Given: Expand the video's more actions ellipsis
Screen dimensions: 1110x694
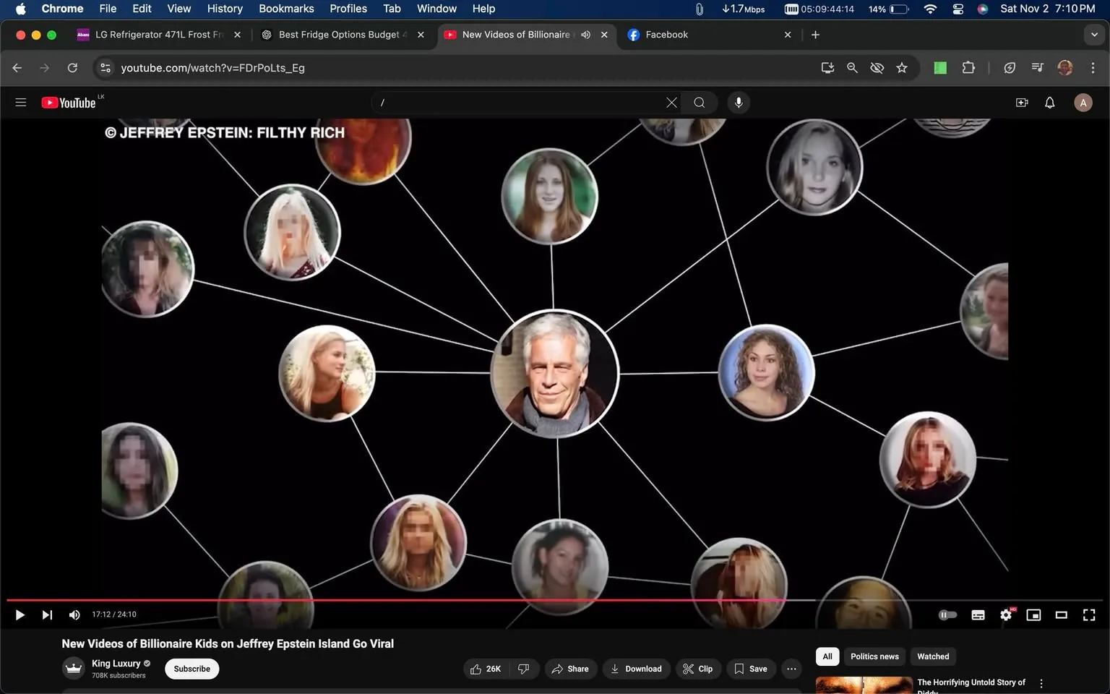Looking at the screenshot, I should coord(791,669).
